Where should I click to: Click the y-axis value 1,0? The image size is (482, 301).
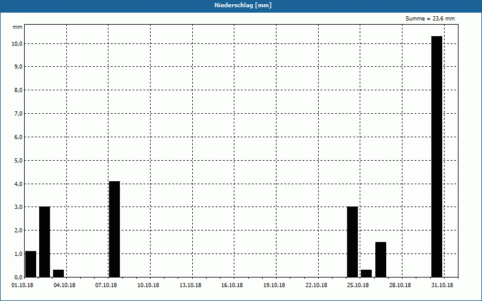click(19, 253)
